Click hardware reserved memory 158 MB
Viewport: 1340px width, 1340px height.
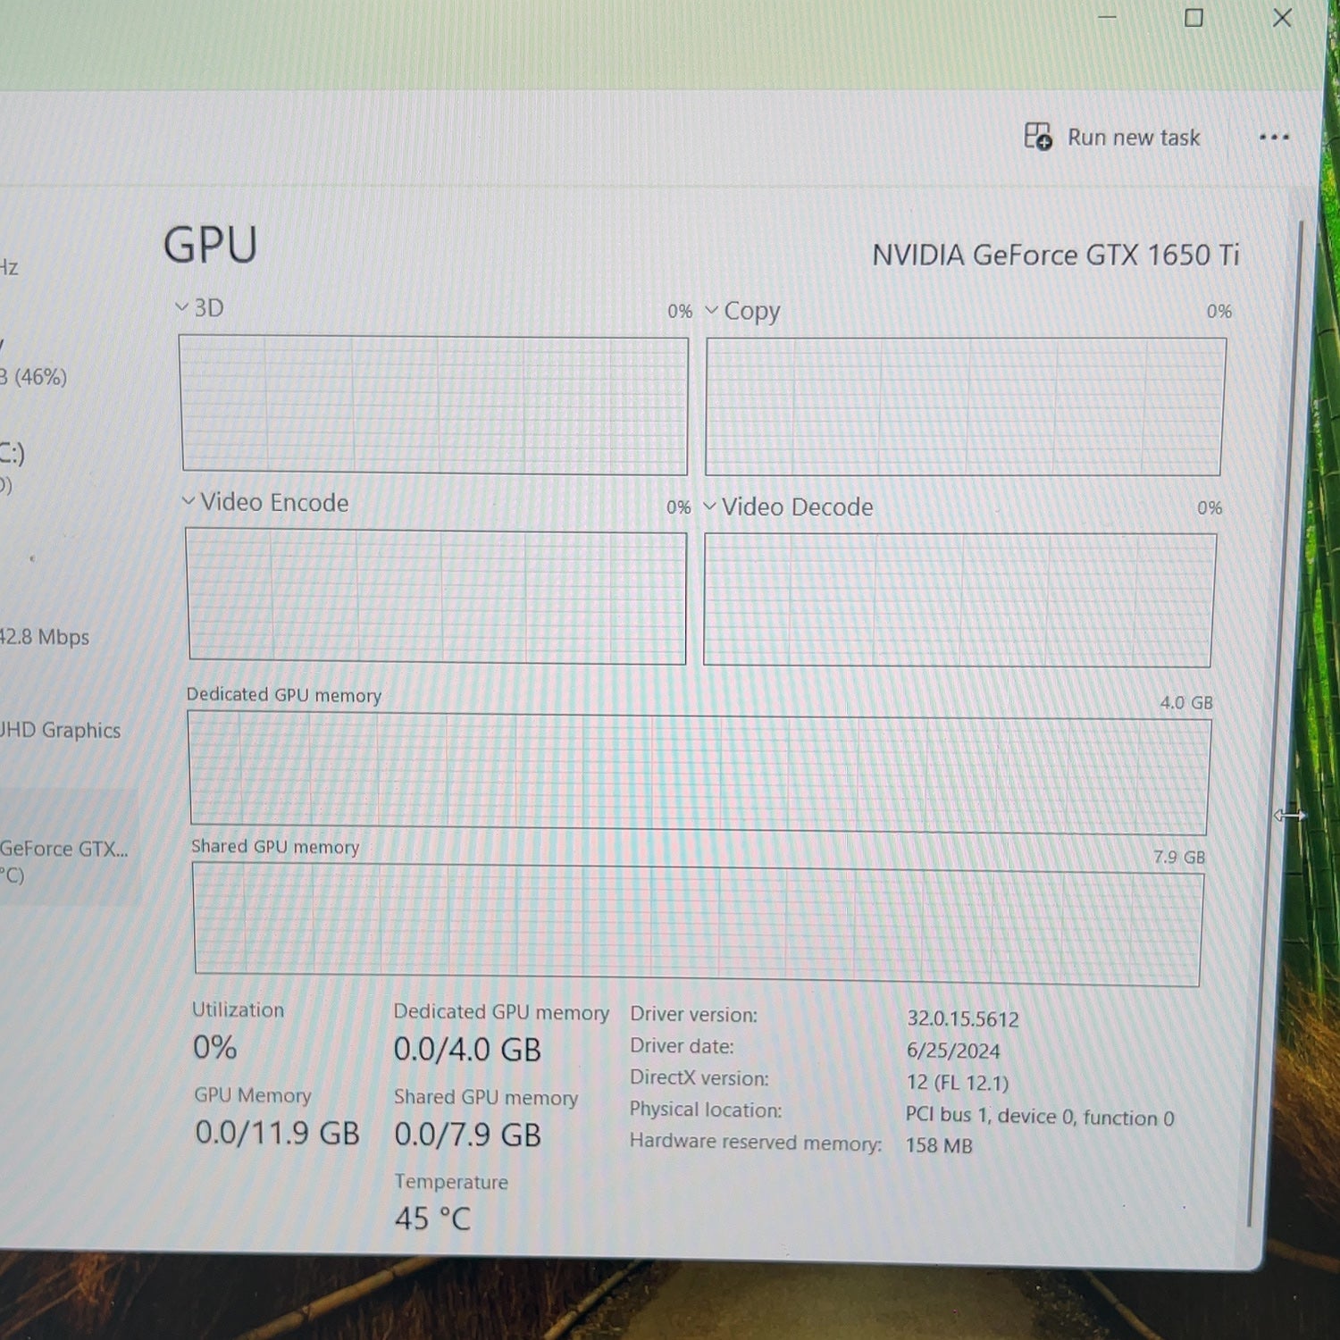point(939,1145)
